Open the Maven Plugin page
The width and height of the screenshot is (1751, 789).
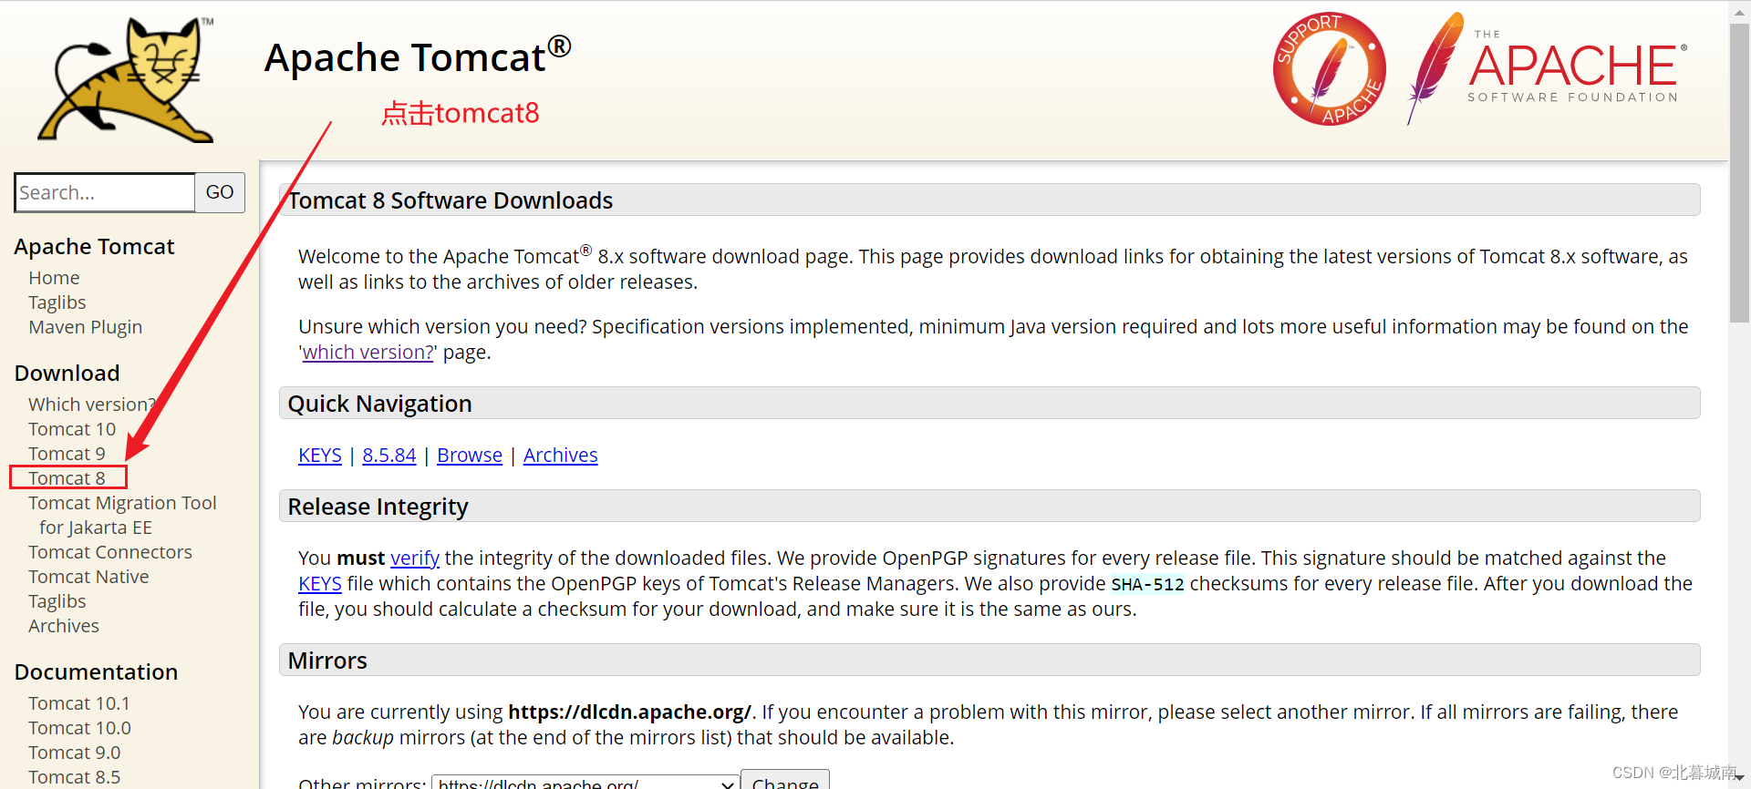pyautogui.click(x=85, y=326)
